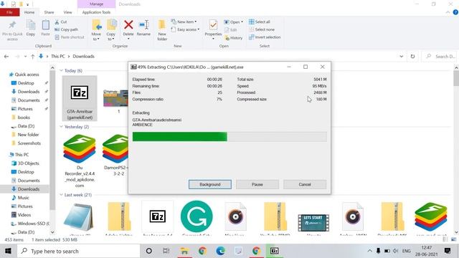The width and height of the screenshot is (459, 258).
Task: Open Windows-SSD drive in navigation pane
Action: pyautogui.click(x=30, y=223)
